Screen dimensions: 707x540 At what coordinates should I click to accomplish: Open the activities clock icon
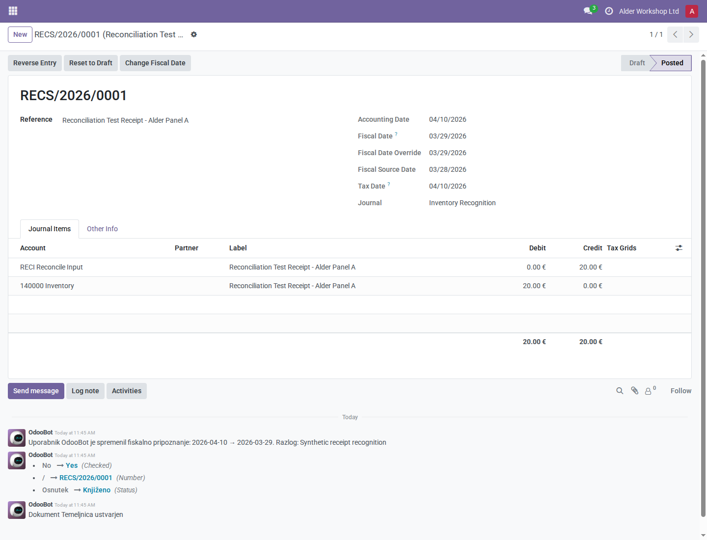[x=609, y=11]
